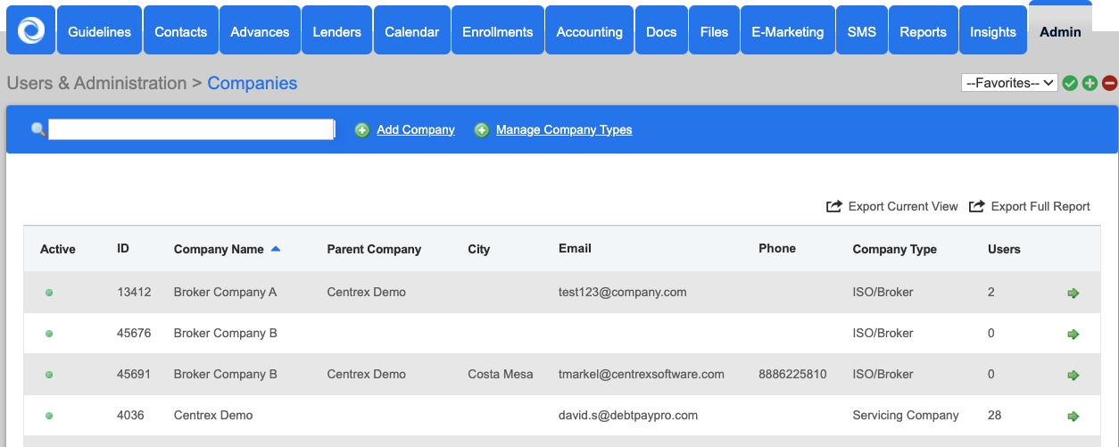The height and width of the screenshot is (447, 1119).
Task: Sort by the Company Type column header
Action: (x=895, y=249)
